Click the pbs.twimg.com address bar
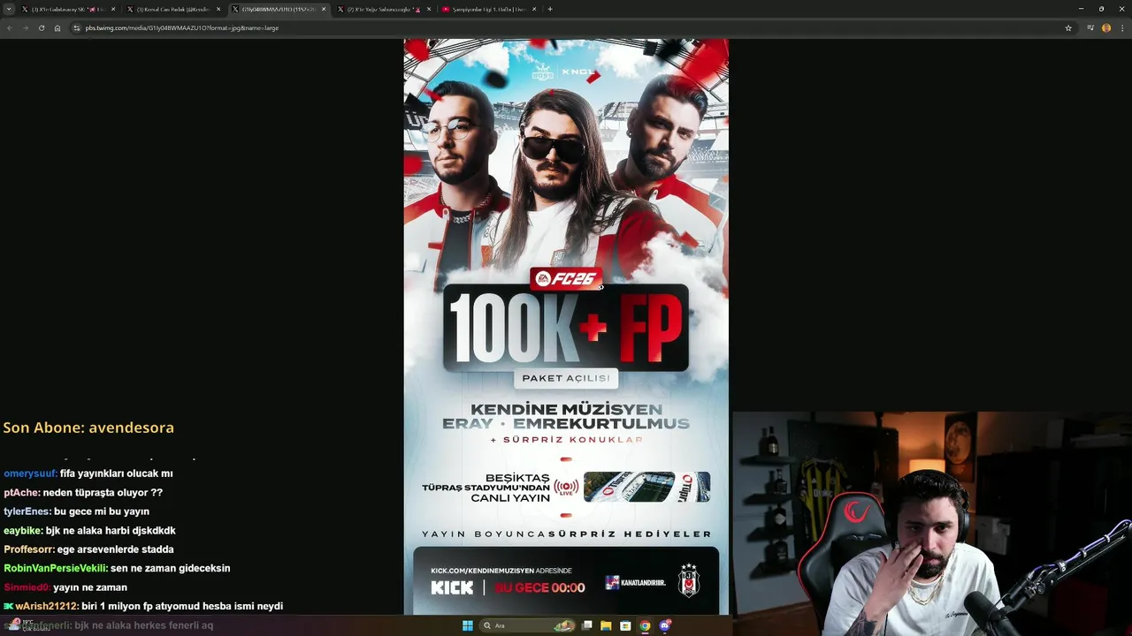This screenshot has width=1132, height=636. click(566, 28)
